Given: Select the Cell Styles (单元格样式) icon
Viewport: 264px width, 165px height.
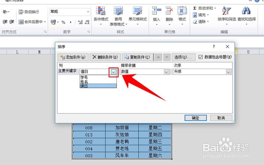Looking at the screenshot, I should tap(137, 14).
